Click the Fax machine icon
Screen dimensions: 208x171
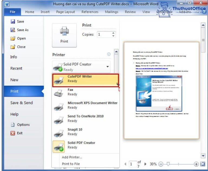click(58, 93)
